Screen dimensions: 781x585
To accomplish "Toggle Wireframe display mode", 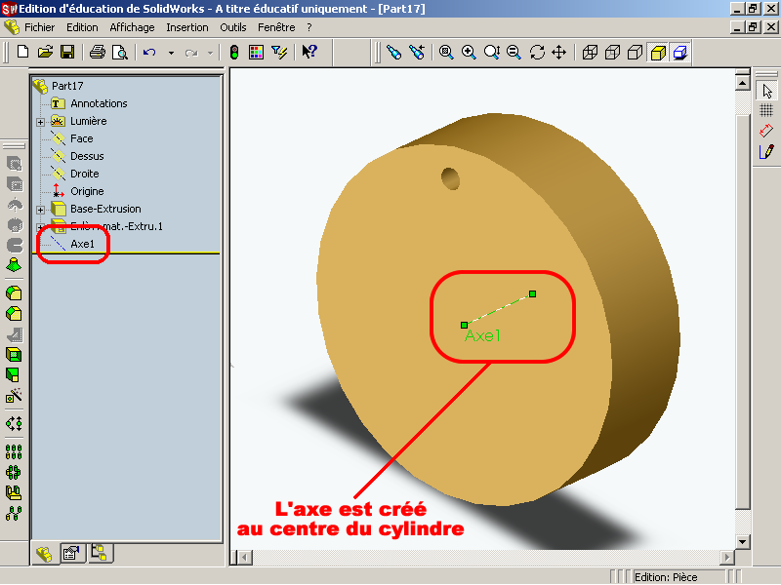I will pyautogui.click(x=591, y=52).
